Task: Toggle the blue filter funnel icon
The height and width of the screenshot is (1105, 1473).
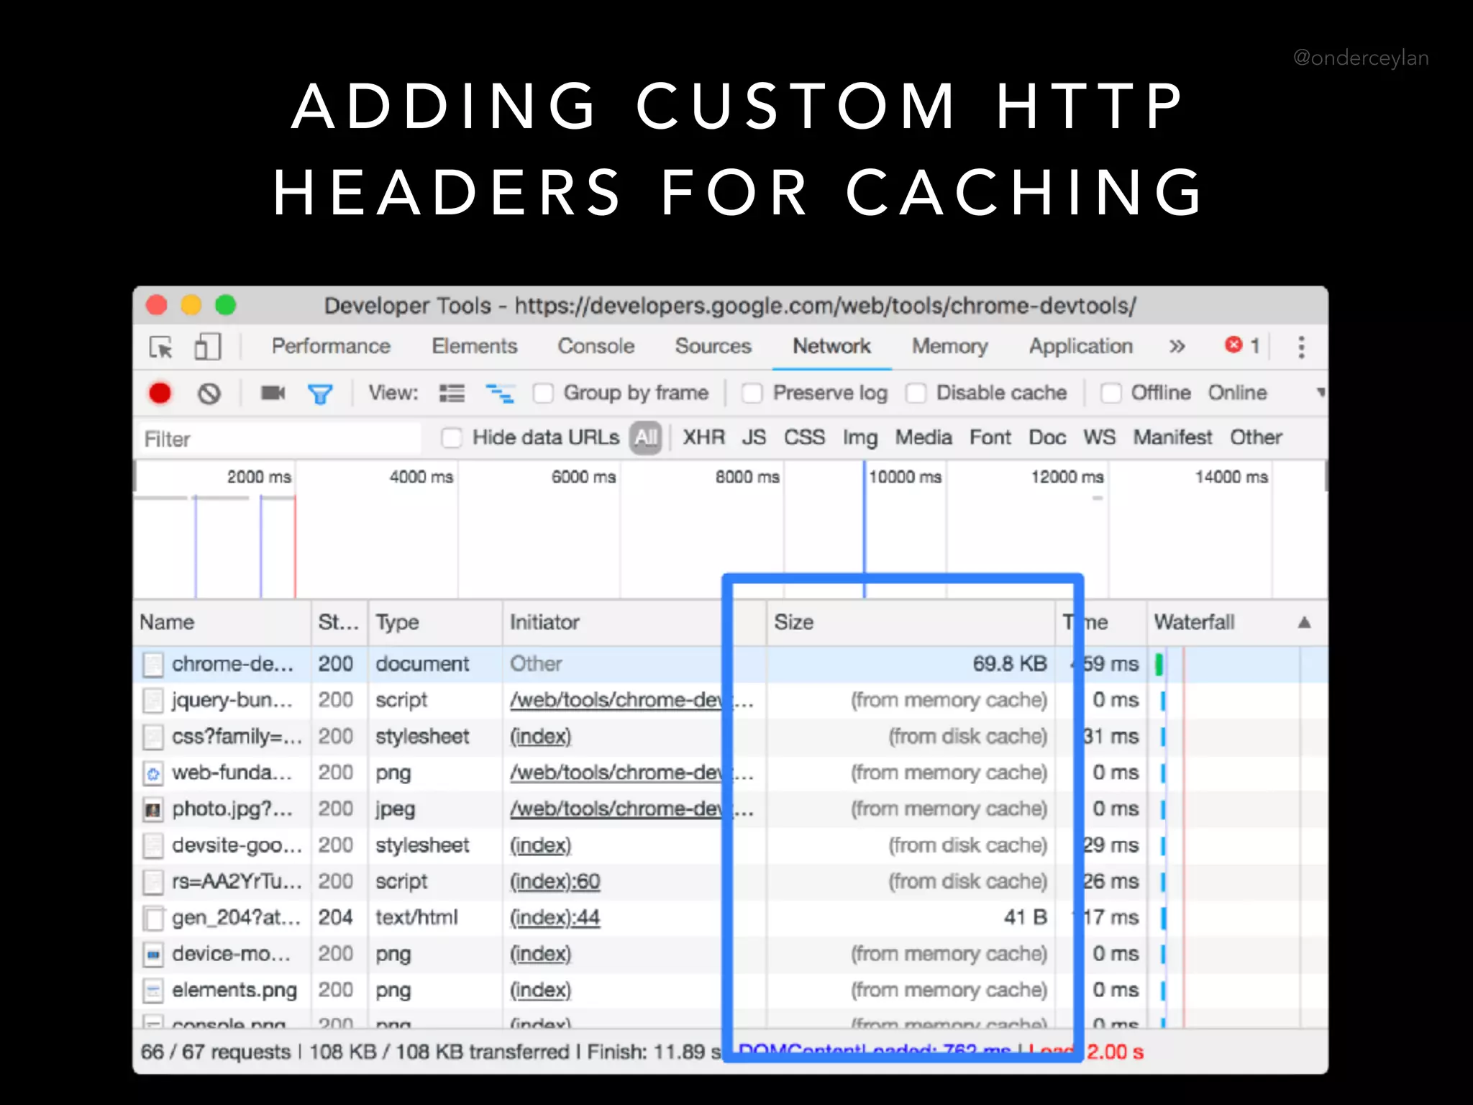Action: [320, 394]
